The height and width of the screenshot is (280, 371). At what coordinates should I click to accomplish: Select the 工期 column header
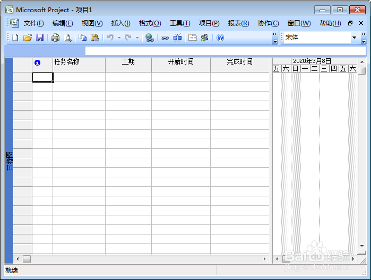click(128, 65)
